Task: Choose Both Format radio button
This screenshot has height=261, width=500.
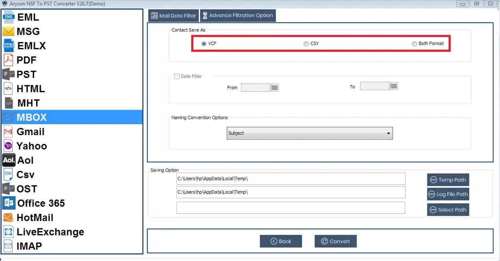Action: tap(414, 44)
